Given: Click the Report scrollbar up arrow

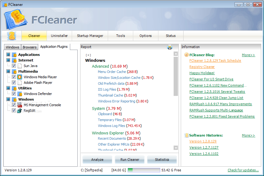Looking at the screenshot, I should coord(176,54).
